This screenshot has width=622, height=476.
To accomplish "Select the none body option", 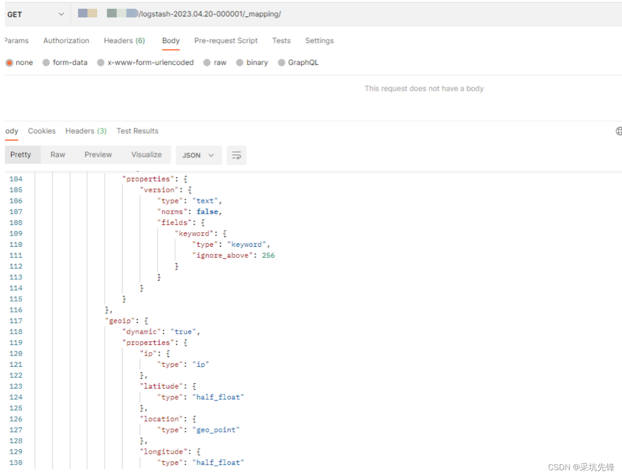I will [19, 63].
